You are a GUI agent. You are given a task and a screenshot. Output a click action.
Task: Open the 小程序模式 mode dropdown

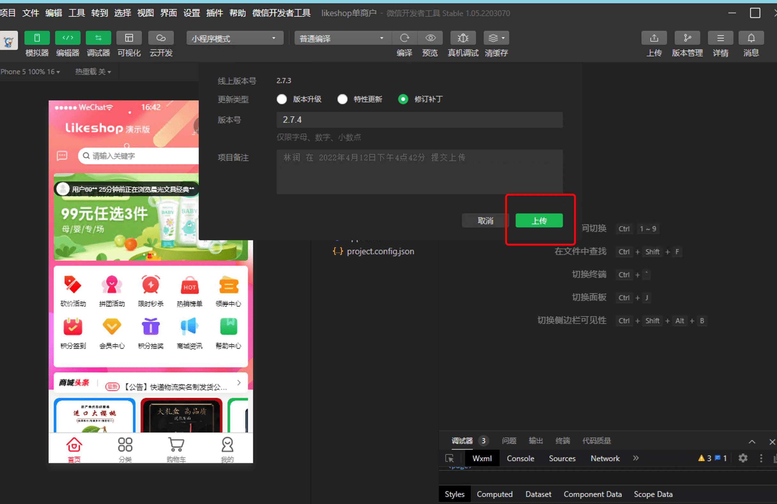click(235, 38)
